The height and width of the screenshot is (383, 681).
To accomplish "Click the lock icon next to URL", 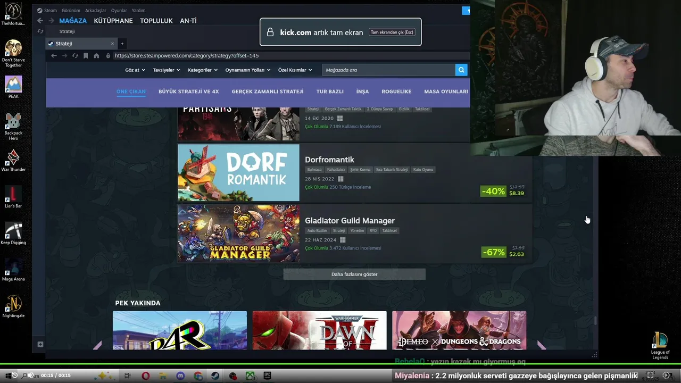I will pyautogui.click(x=108, y=55).
